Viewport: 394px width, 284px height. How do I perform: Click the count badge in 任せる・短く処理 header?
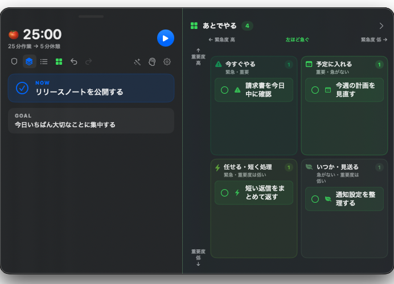pyautogui.click(x=289, y=168)
